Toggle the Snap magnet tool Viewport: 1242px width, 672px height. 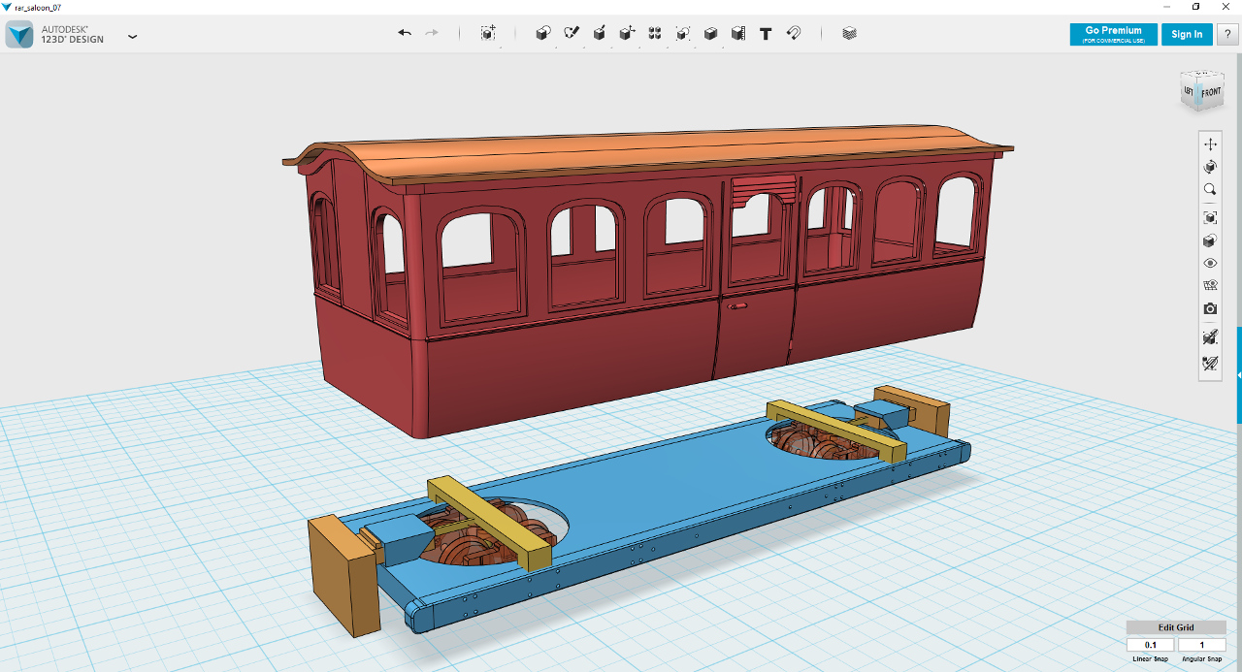click(x=794, y=33)
